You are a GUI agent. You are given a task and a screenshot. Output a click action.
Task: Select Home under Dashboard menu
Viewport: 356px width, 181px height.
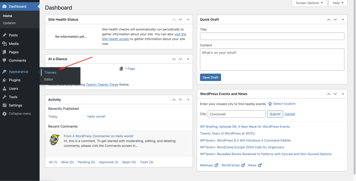pos(8,16)
